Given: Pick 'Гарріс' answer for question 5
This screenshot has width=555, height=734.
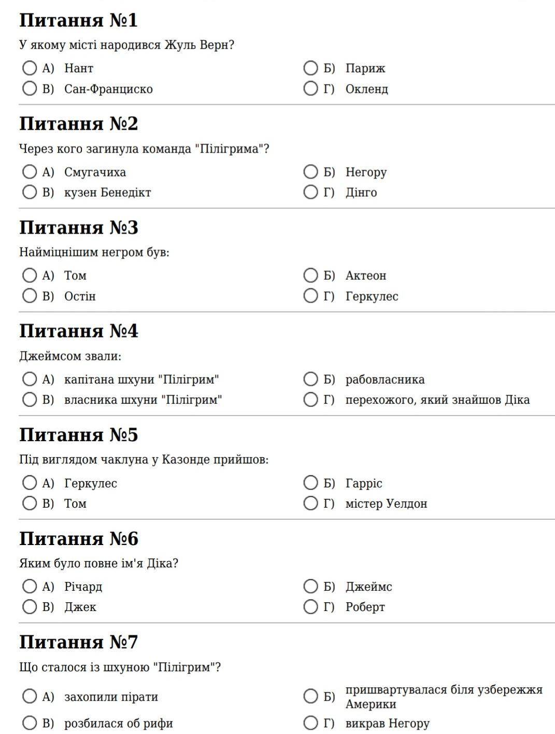Looking at the screenshot, I should tap(310, 483).
